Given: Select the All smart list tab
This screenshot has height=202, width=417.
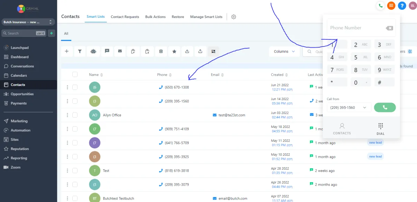Looking at the screenshot, I should coord(66,34).
